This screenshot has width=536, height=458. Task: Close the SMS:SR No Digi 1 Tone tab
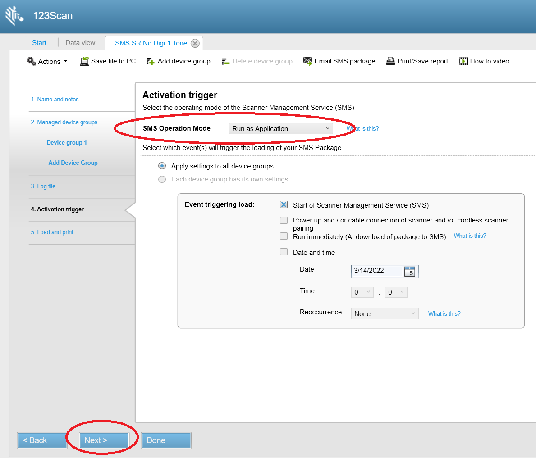(195, 43)
